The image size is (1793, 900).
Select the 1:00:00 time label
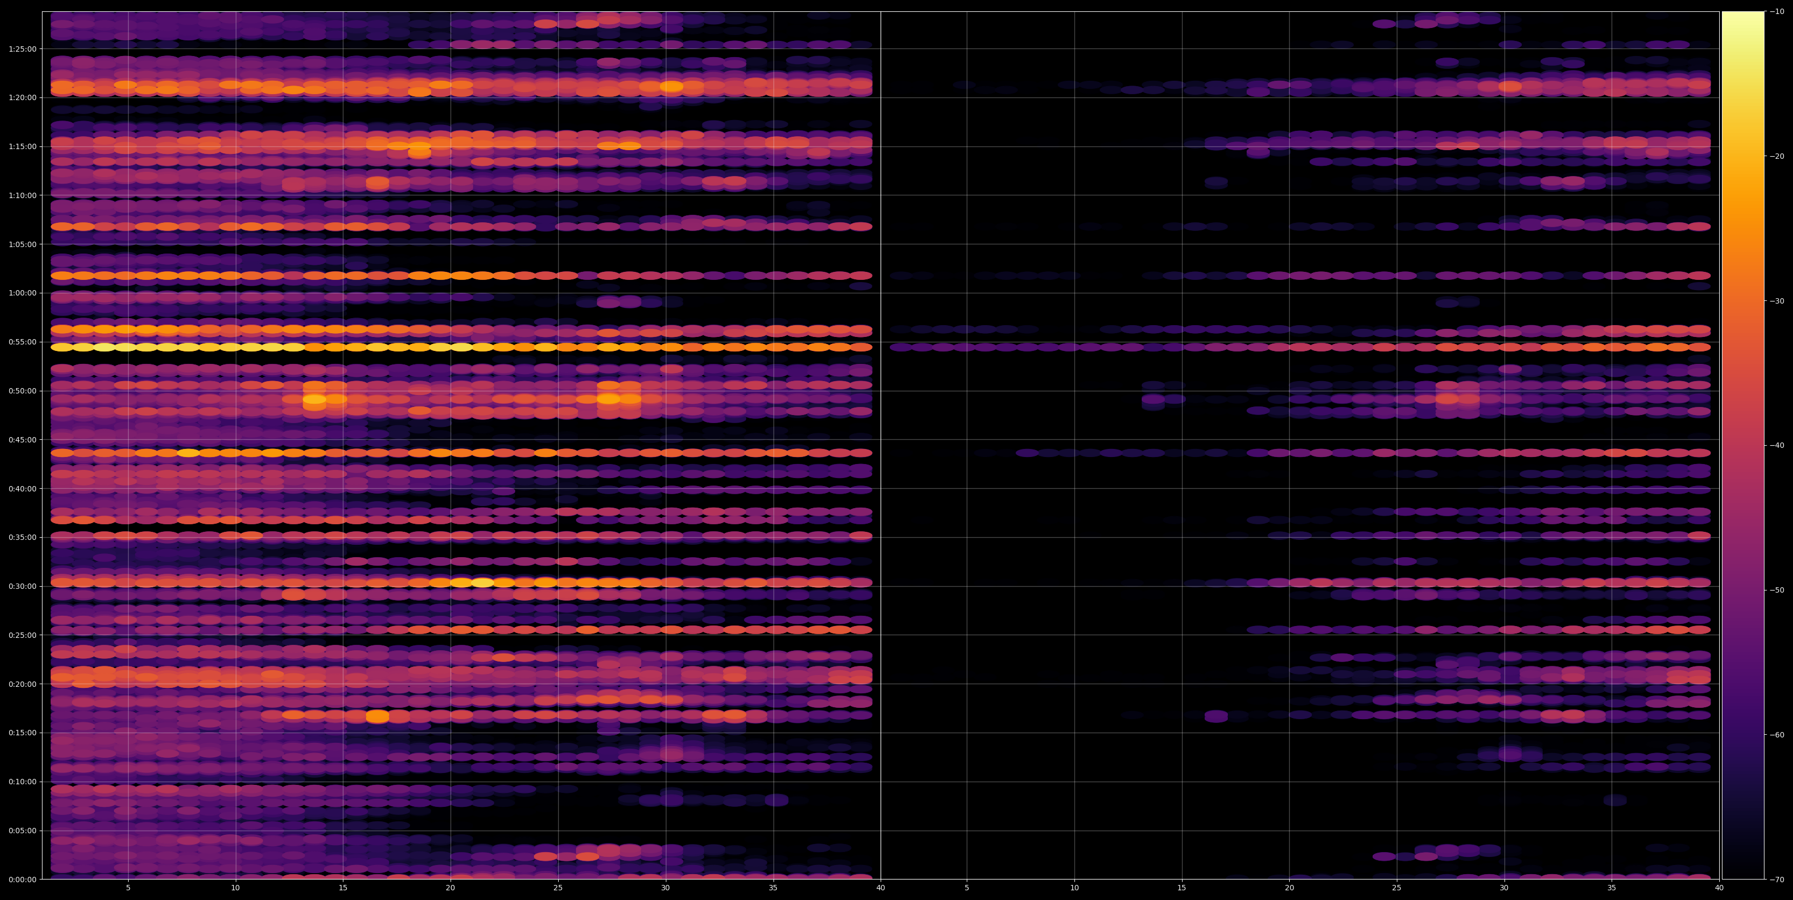pos(22,293)
